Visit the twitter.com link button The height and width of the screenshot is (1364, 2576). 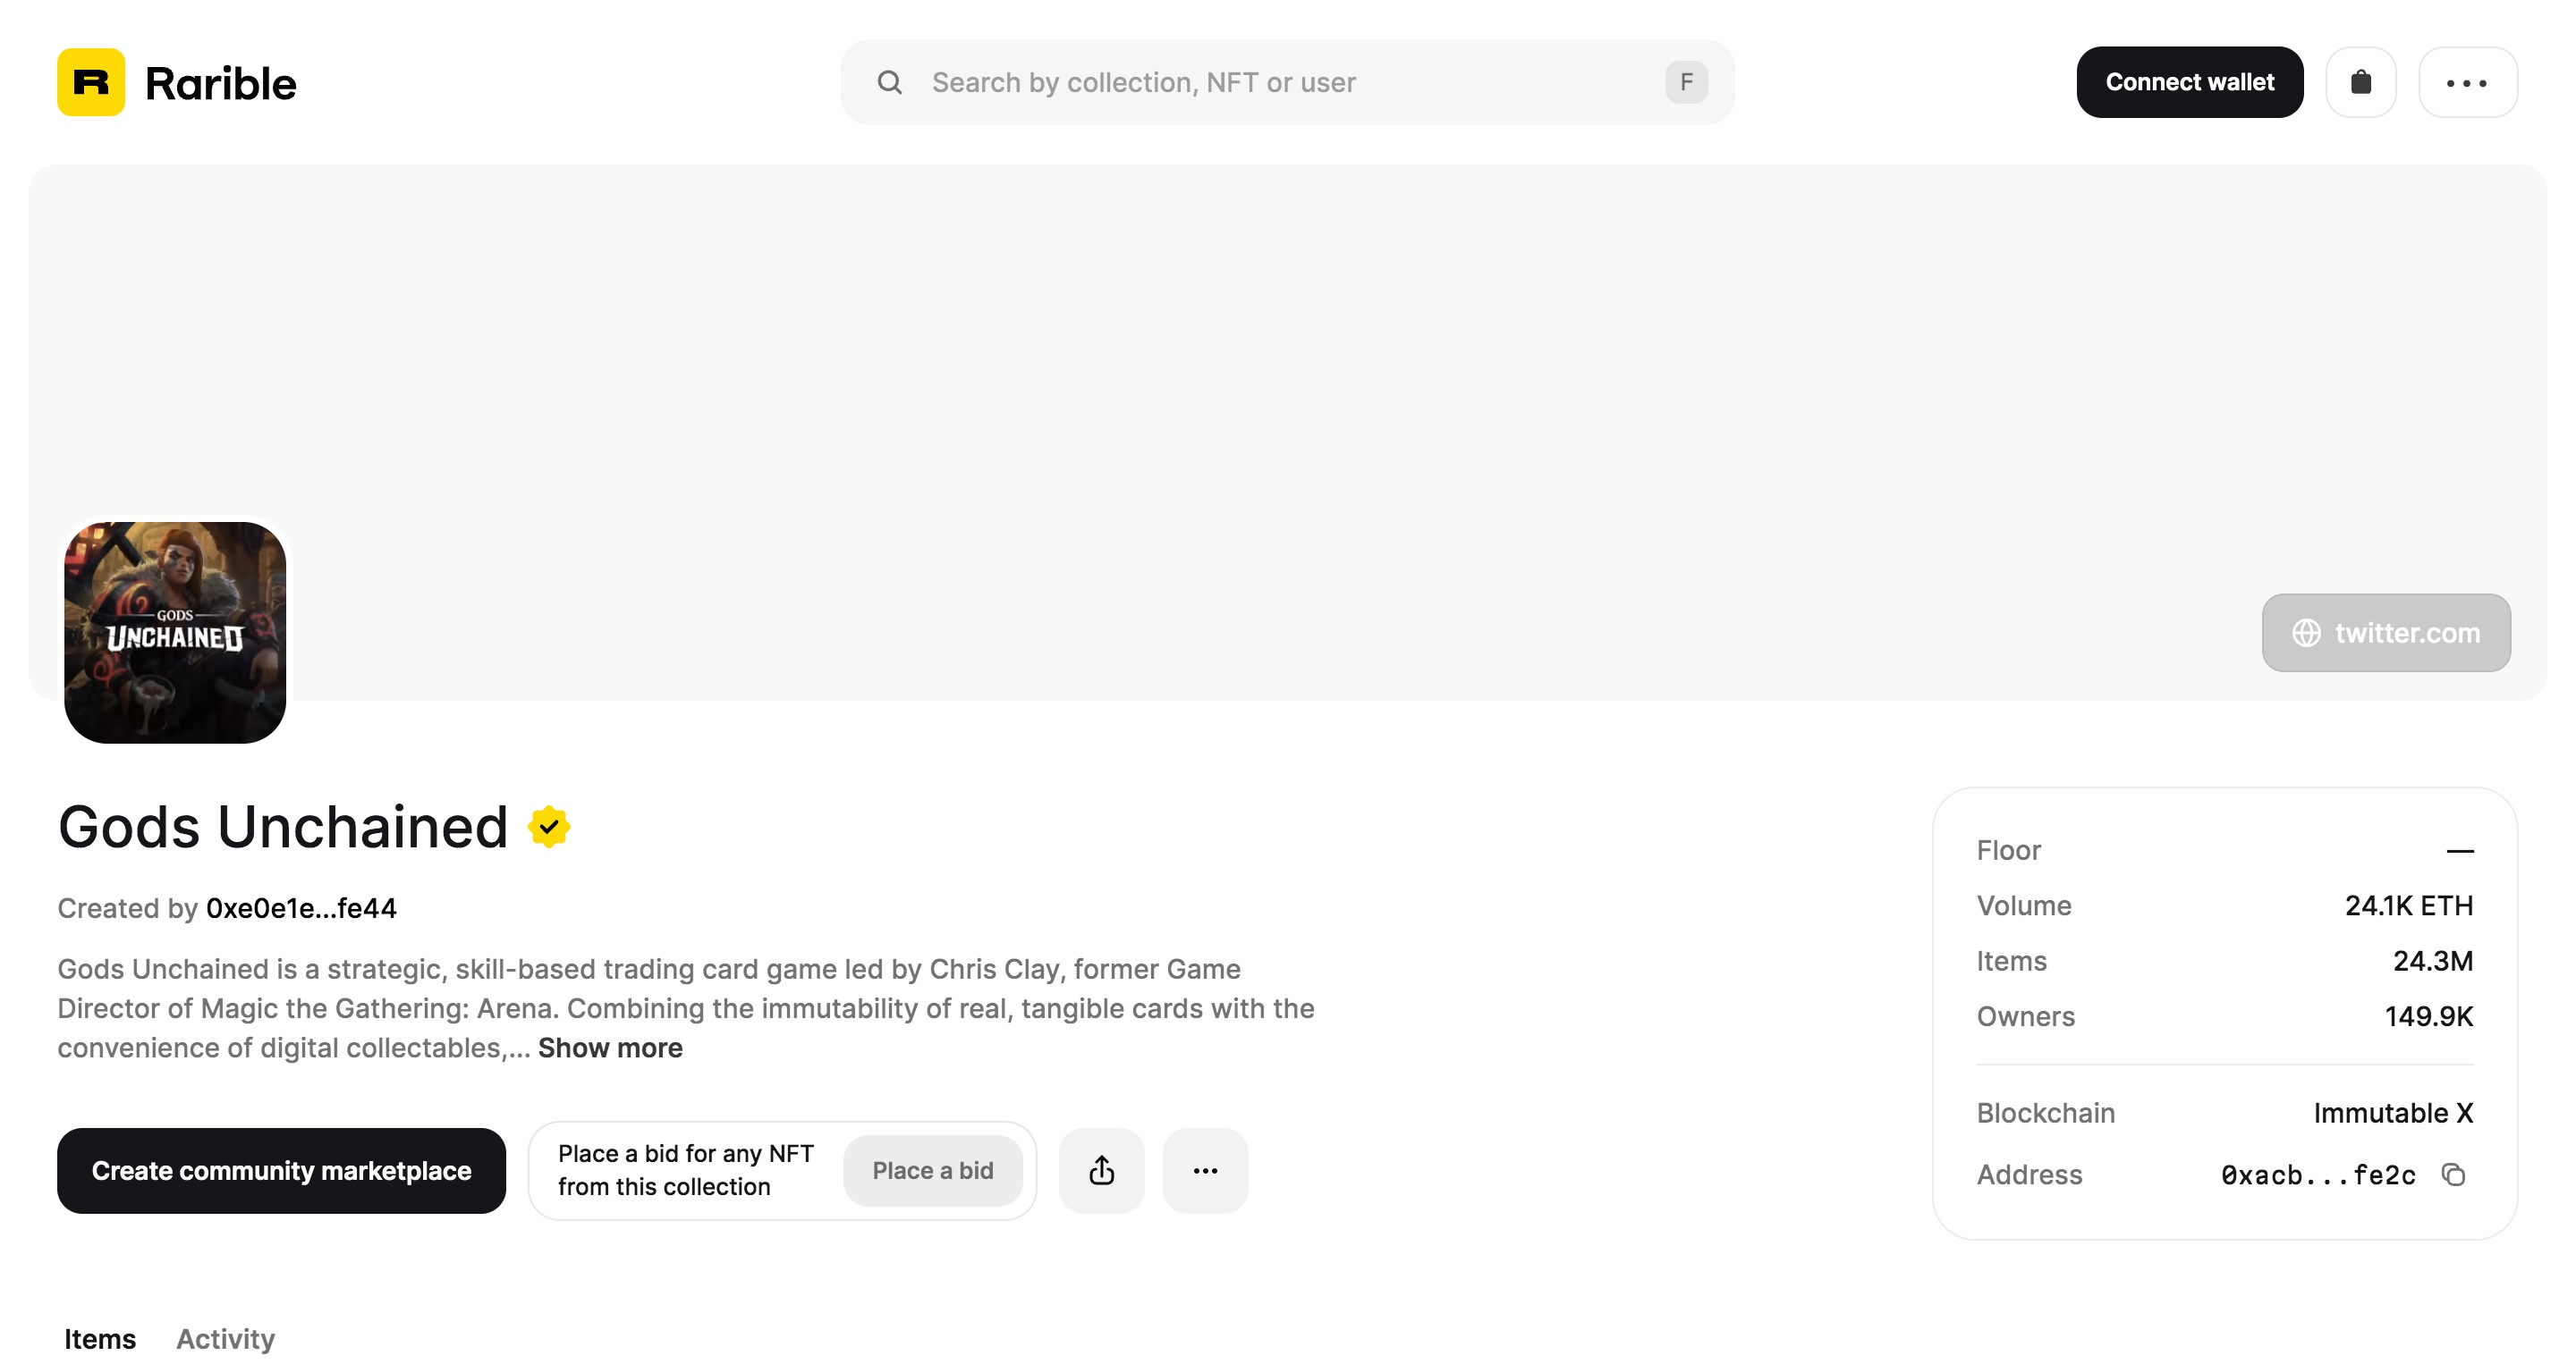pyautogui.click(x=2385, y=633)
